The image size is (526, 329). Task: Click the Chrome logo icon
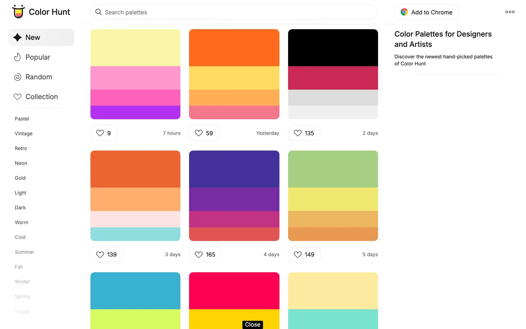404,12
